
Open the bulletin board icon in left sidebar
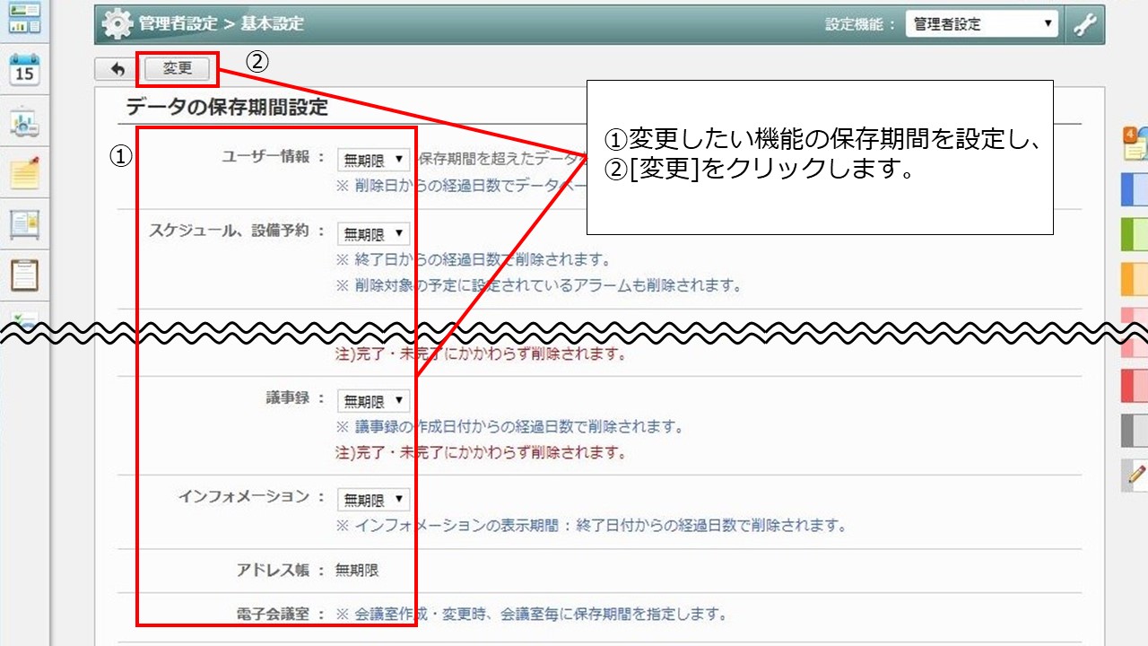coord(24,224)
